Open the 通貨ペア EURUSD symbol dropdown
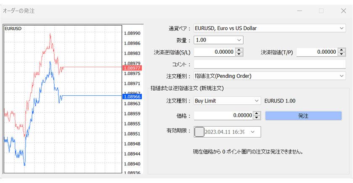This screenshot has width=353, height=183. coord(269,28)
